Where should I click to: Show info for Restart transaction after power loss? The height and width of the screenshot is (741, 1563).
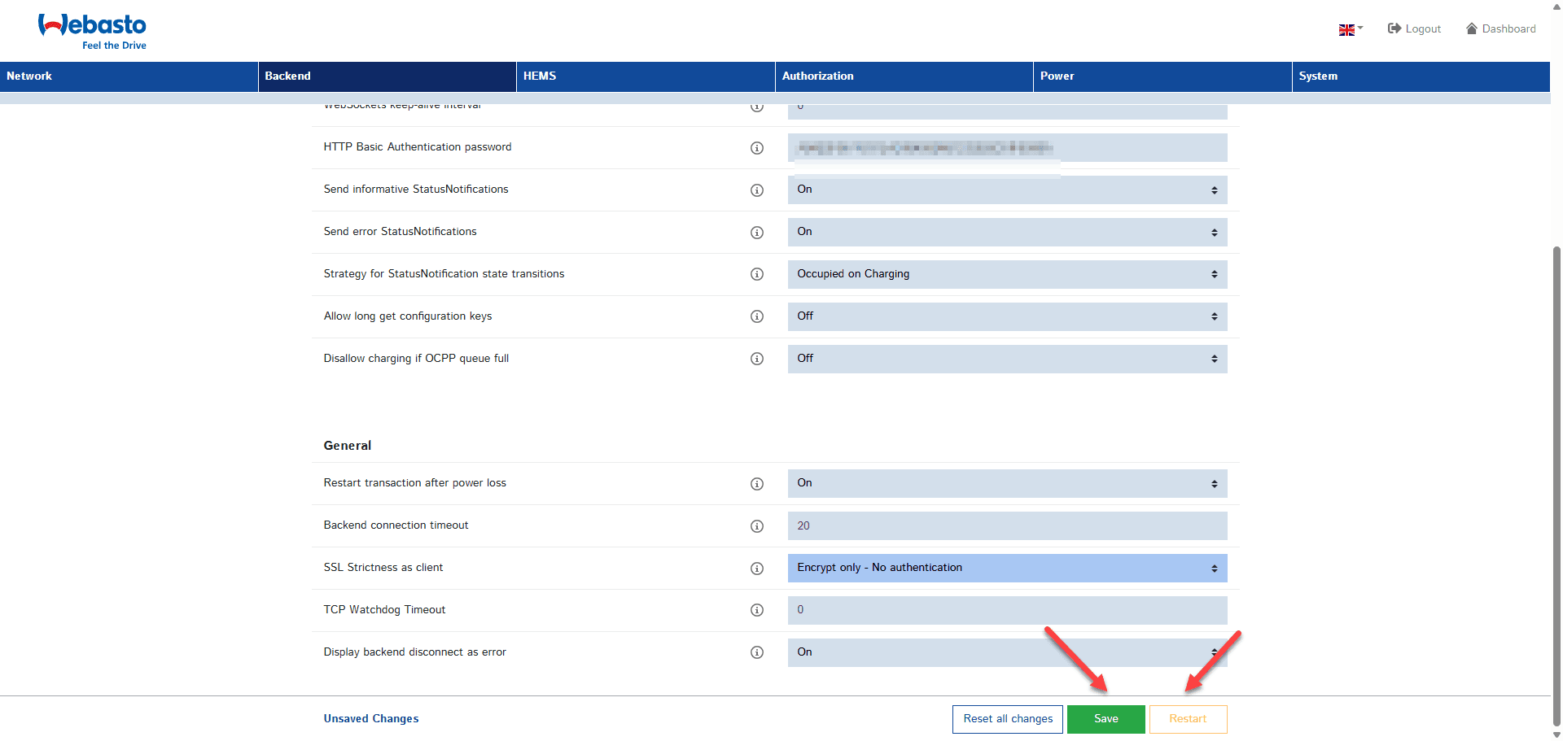(757, 484)
